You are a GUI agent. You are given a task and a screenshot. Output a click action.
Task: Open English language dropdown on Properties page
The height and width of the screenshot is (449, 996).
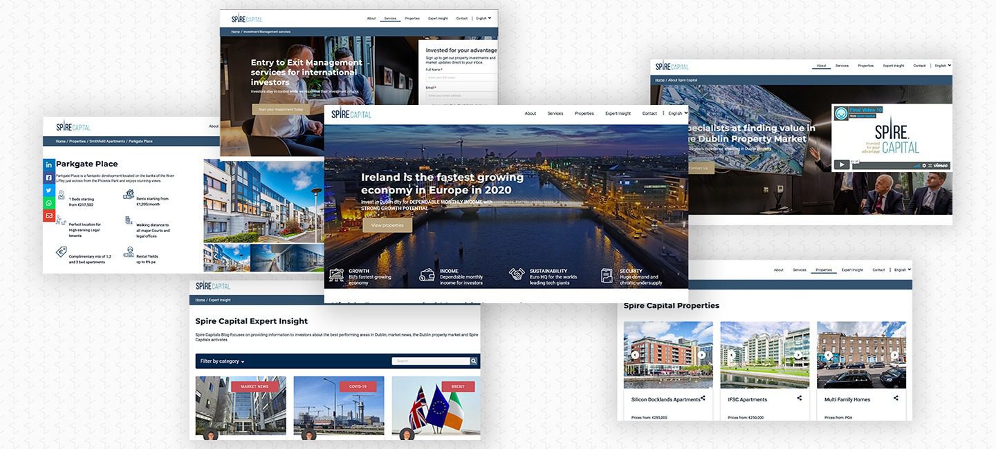point(903,270)
